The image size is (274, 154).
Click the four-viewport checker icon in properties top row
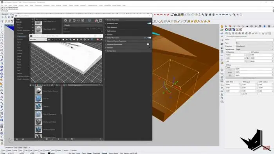(x=260, y=26)
